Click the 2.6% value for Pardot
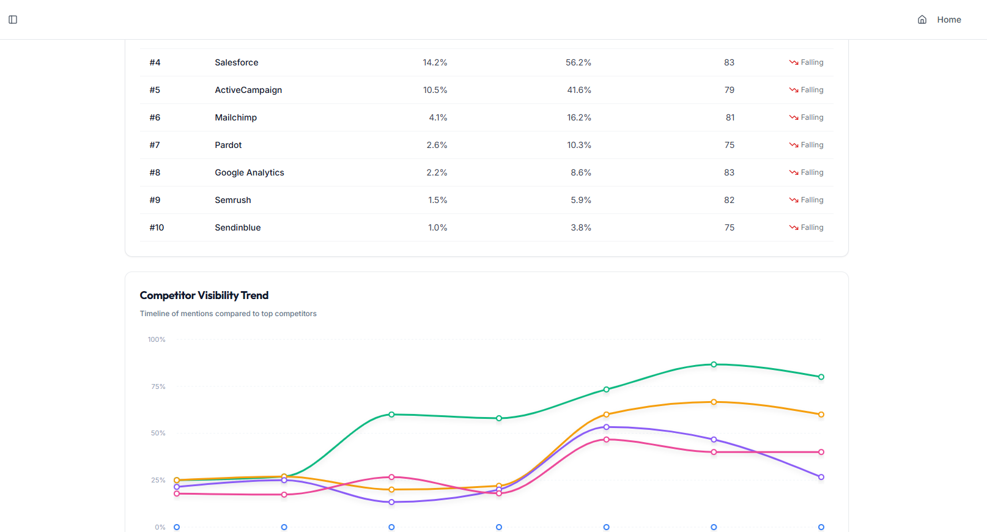Screen dimensions: 987x532 (x=437, y=145)
